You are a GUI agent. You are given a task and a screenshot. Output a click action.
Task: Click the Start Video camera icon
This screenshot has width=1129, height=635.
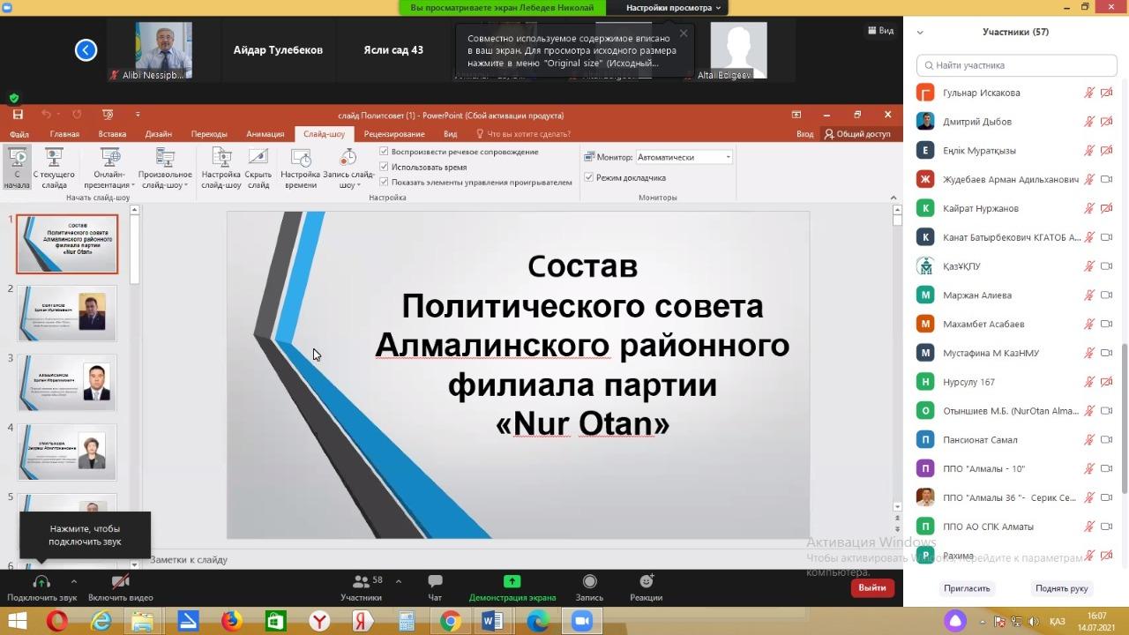click(121, 582)
